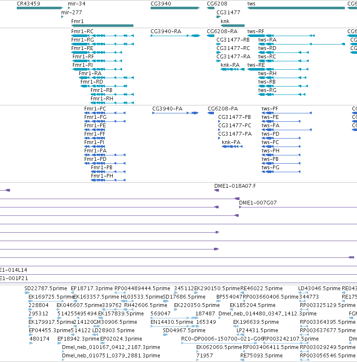Select the RP003056546.5prime EST label
Screen dimensions: 357x362
[328, 356]
